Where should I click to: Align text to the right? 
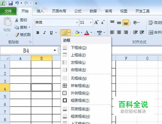[126, 32]
